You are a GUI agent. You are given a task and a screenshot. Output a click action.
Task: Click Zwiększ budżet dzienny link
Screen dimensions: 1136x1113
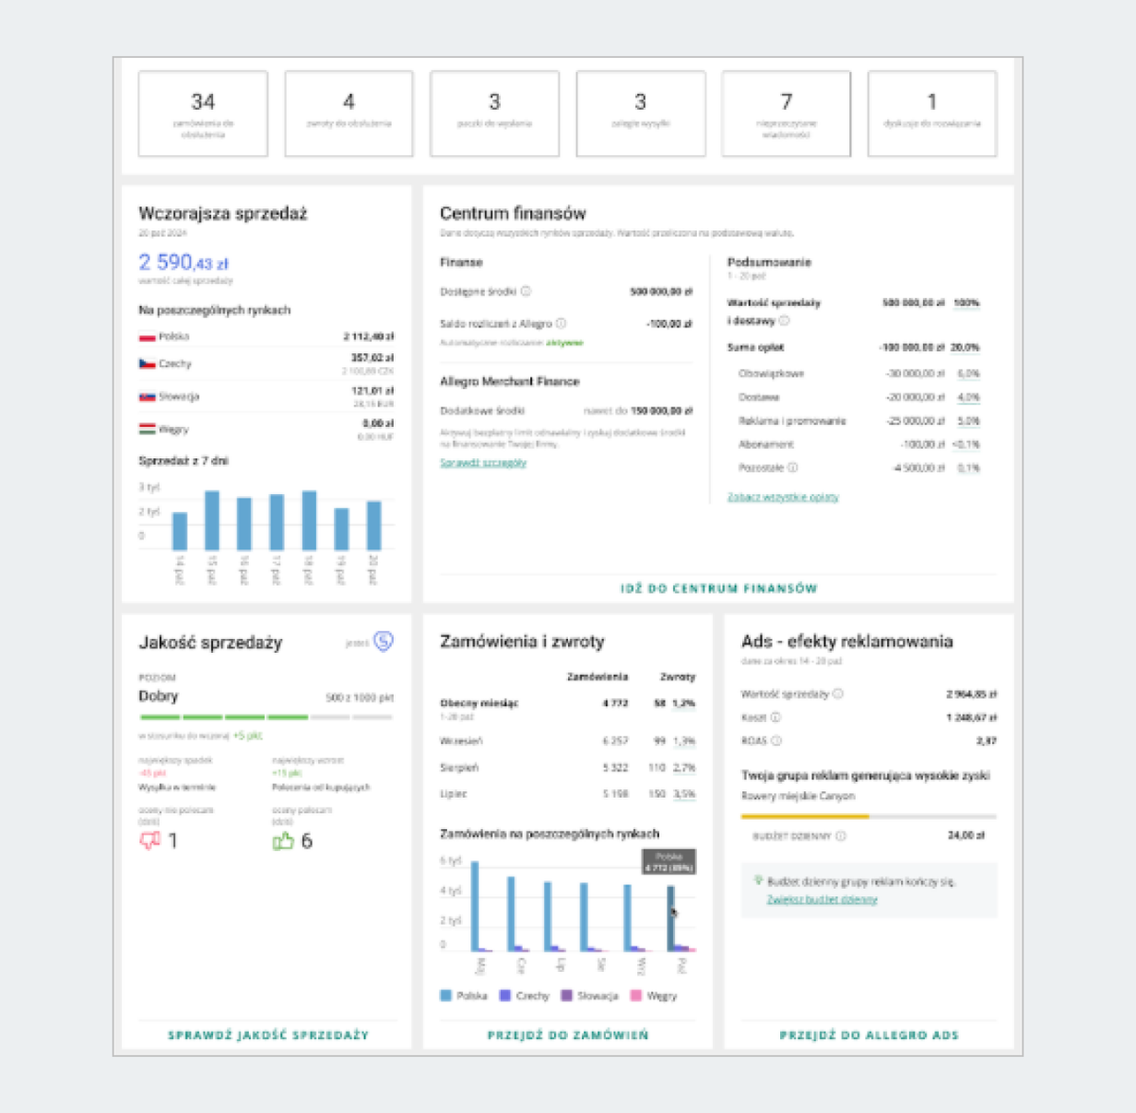click(x=822, y=900)
